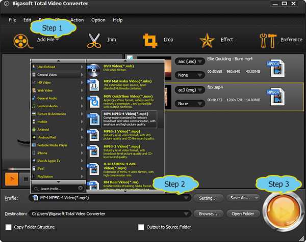Select the iPod category

[x=58, y=168]
